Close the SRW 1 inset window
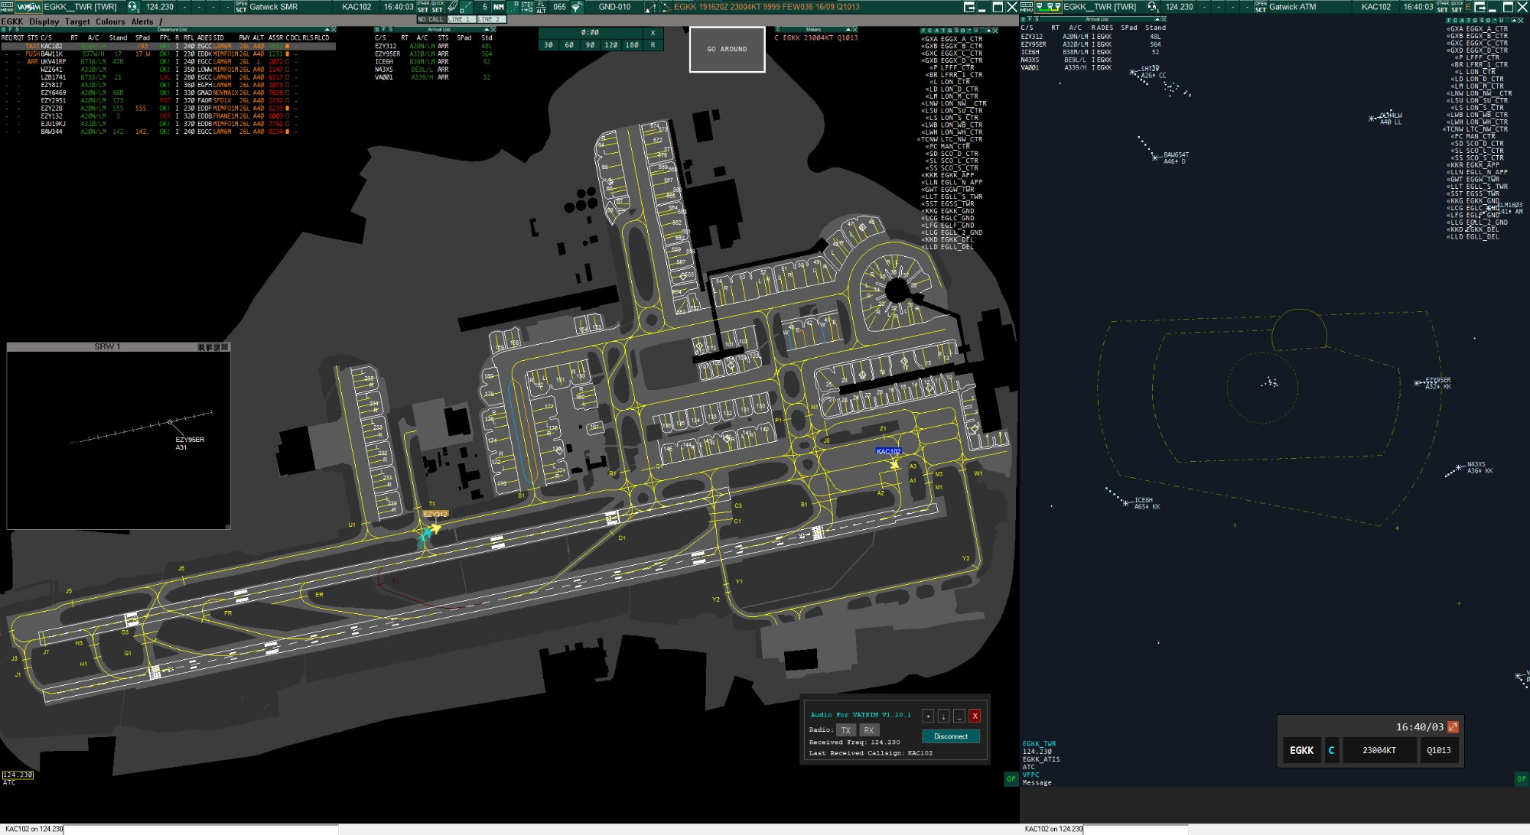This screenshot has width=1530, height=835. [x=225, y=347]
